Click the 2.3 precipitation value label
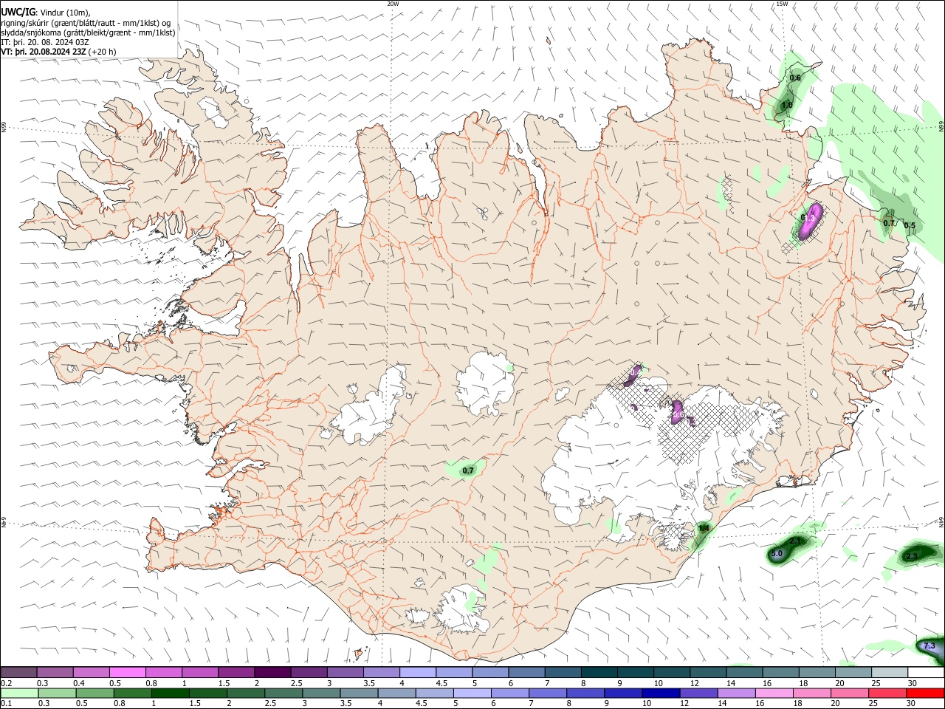The image size is (945, 709). 912,556
